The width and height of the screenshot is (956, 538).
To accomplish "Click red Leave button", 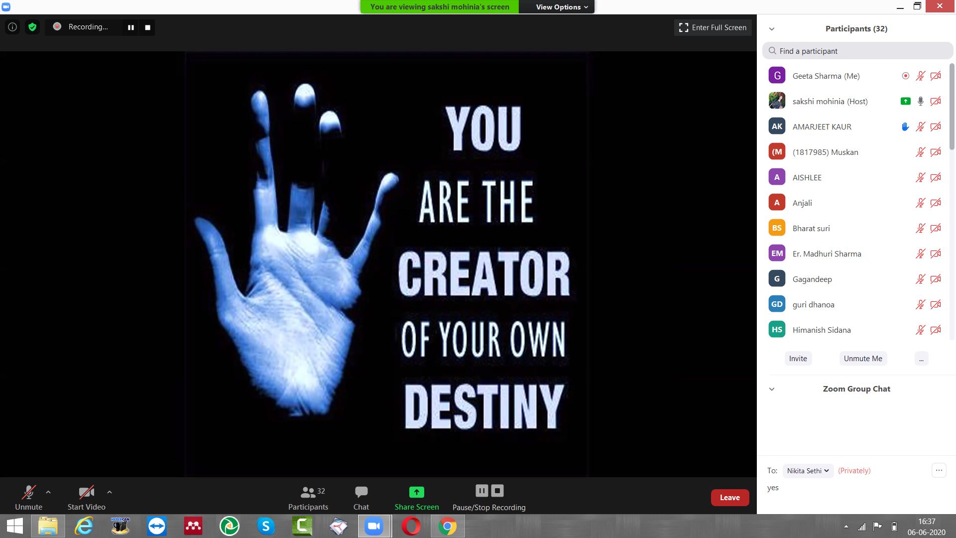I will (x=729, y=498).
